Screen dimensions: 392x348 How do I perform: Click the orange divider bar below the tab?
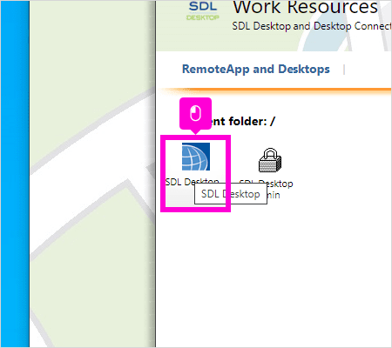[274, 91]
